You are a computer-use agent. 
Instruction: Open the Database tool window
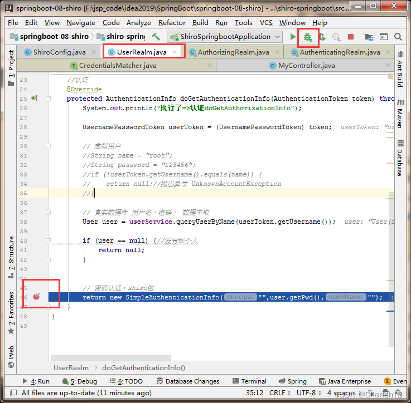click(x=400, y=158)
